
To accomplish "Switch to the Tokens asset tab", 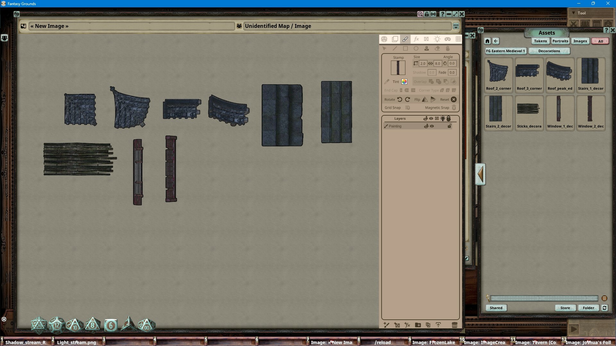I will [x=540, y=41].
